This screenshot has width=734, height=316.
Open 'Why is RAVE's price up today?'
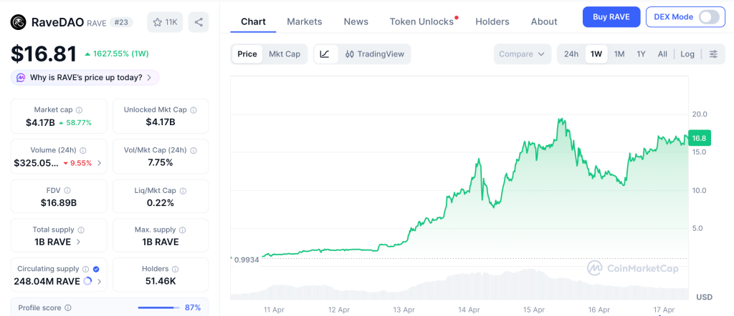(85, 77)
